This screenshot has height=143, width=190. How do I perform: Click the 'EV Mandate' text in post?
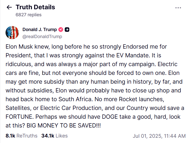coord(132,55)
